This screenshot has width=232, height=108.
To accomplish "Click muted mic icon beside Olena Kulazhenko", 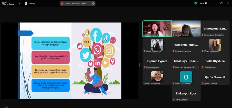I will (173, 84).
